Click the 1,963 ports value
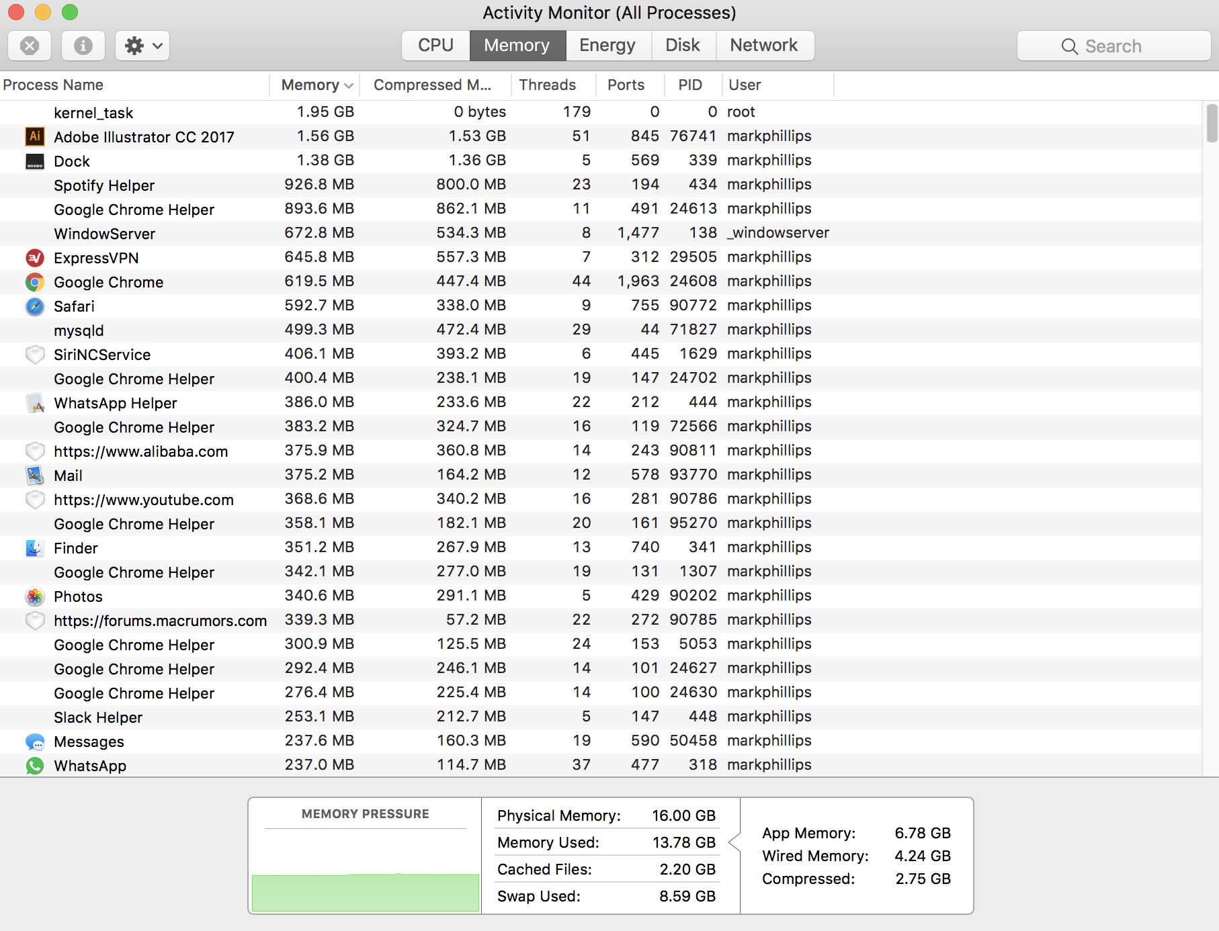This screenshot has height=931, width=1219. point(638,281)
